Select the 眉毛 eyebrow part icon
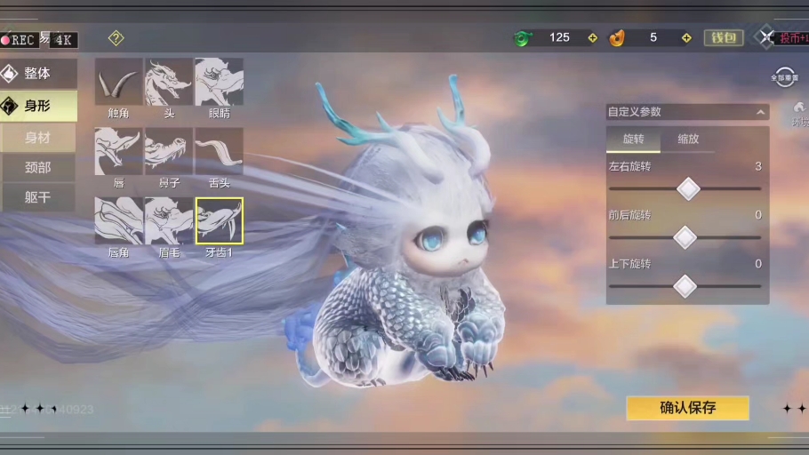This screenshot has width=809, height=455. point(169,220)
